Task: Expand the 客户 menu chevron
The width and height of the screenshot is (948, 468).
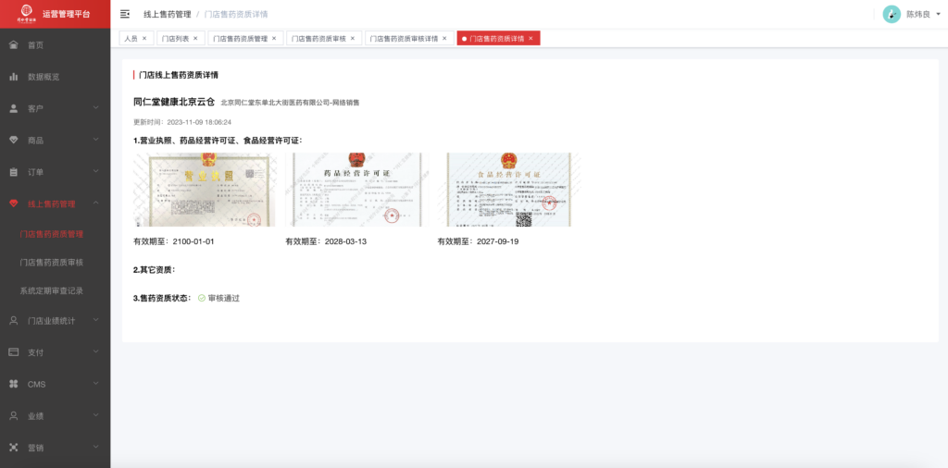Action: 96,108
